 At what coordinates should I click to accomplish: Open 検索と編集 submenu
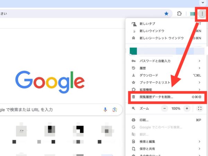pyautogui.click(x=166, y=141)
